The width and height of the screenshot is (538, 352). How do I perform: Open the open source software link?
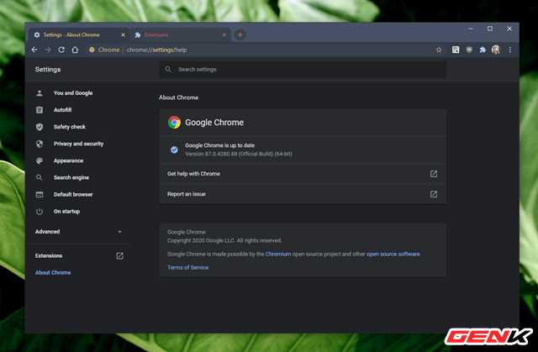(393, 254)
